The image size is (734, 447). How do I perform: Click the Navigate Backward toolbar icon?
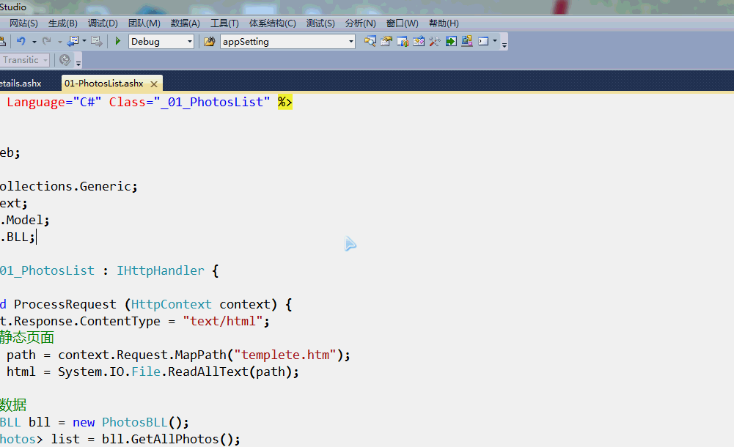point(73,41)
